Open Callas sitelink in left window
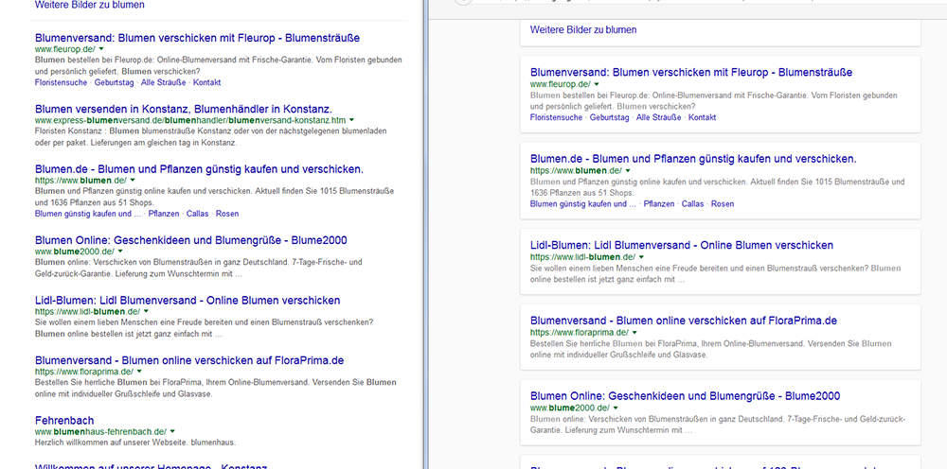 [198, 214]
